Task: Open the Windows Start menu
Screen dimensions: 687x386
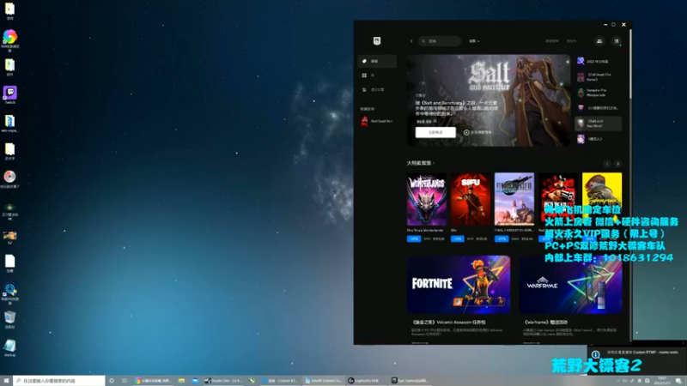Action: [6, 381]
